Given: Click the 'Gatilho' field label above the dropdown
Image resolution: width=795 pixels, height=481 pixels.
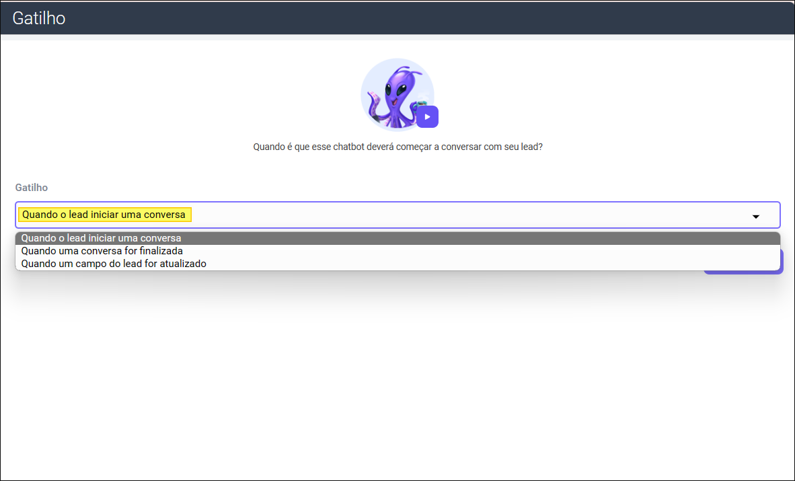Looking at the screenshot, I should 32,188.
